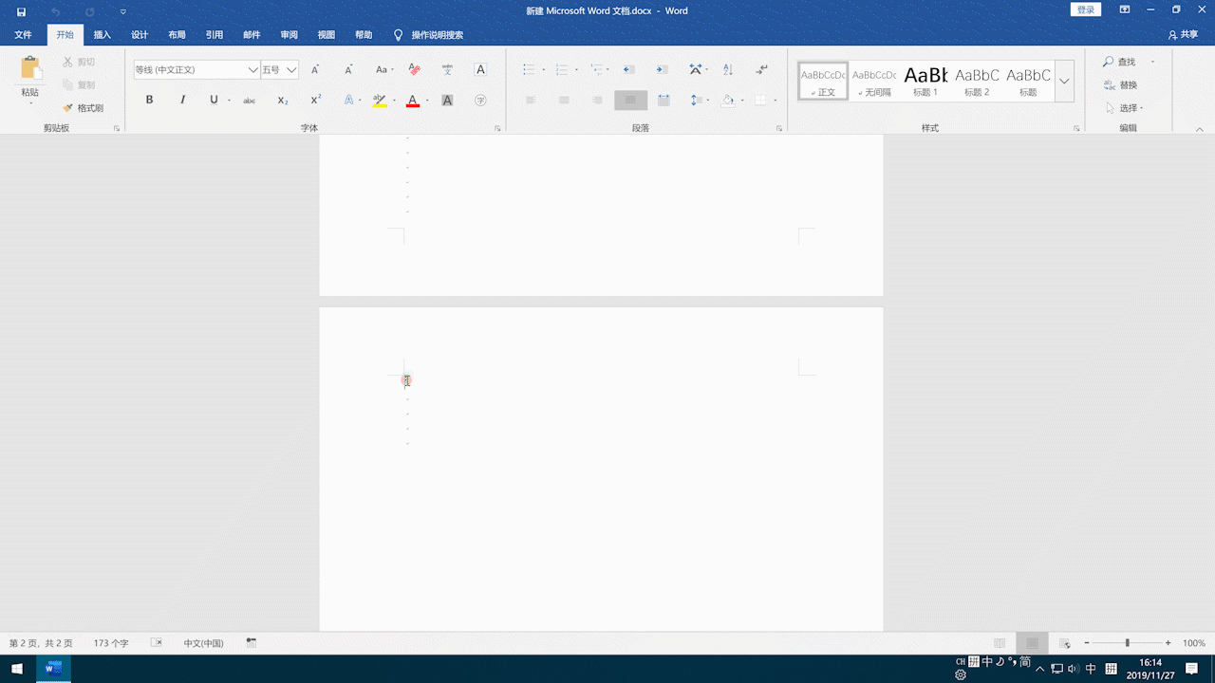
Task: Click the language indicator 中文(中国)
Action: point(203,643)
